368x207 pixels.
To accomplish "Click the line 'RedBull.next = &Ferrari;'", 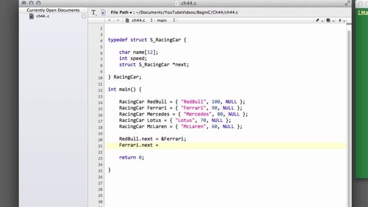I will (152, 139).
